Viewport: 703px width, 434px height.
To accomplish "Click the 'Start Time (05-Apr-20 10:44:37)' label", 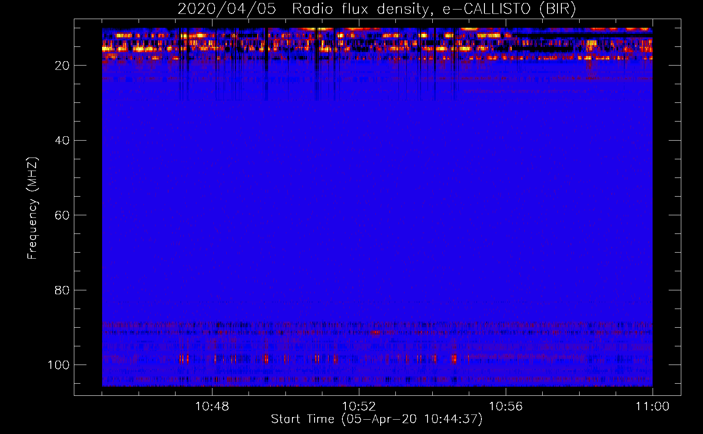I will pyautogui.click(x=377, y=419).
